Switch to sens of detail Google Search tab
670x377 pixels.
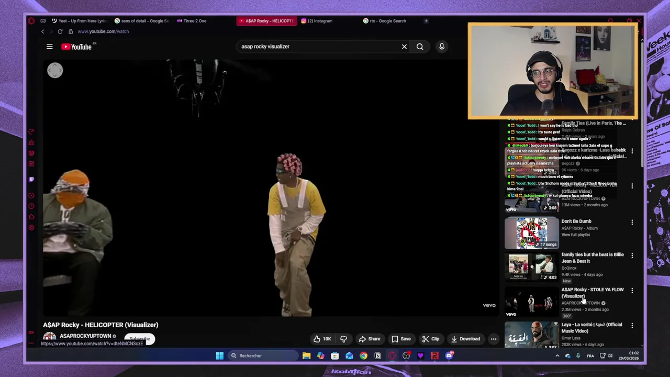tap(142, 21)
